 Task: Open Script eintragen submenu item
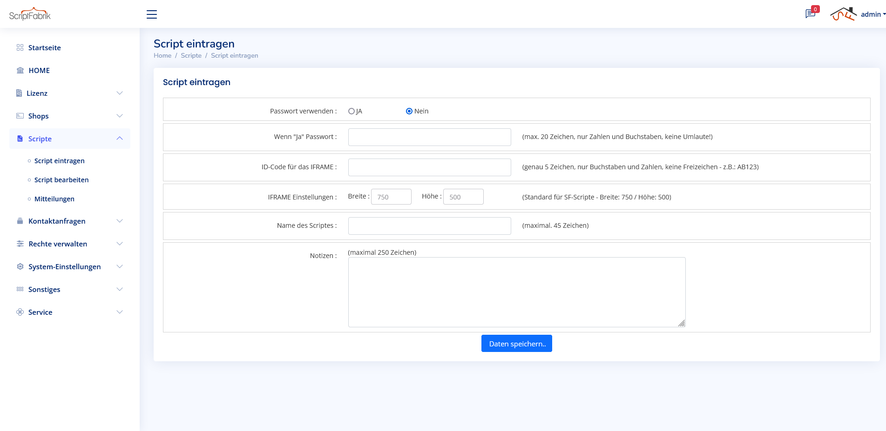click(60, 161)
